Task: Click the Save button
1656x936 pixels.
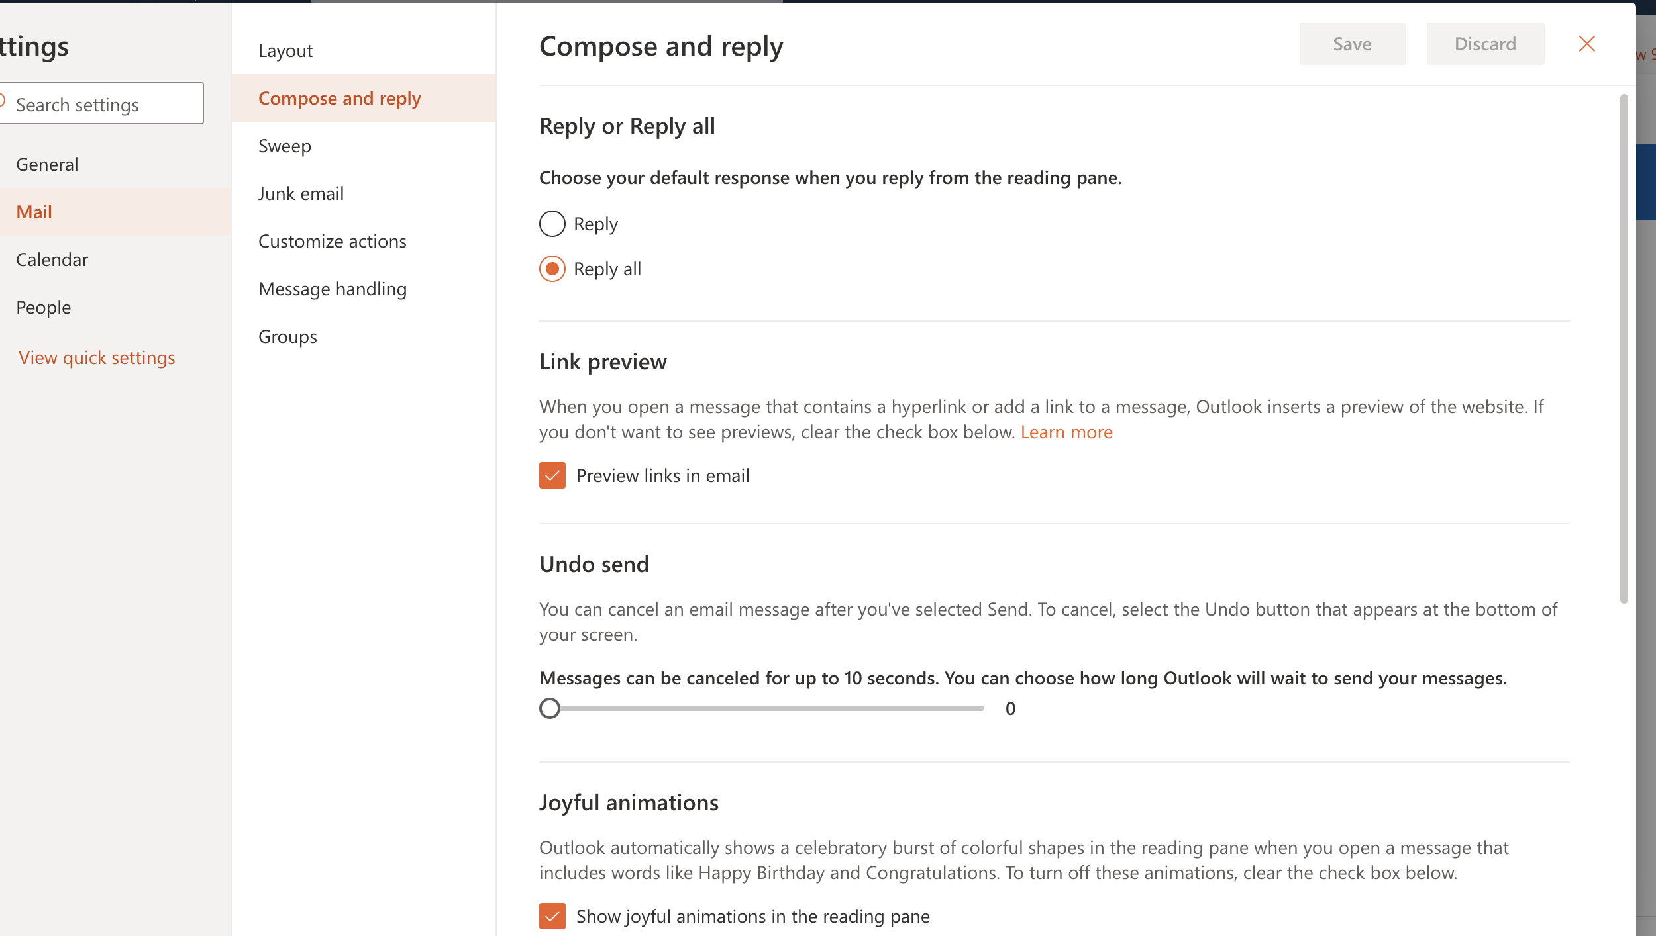Action: coord(1352,44)
